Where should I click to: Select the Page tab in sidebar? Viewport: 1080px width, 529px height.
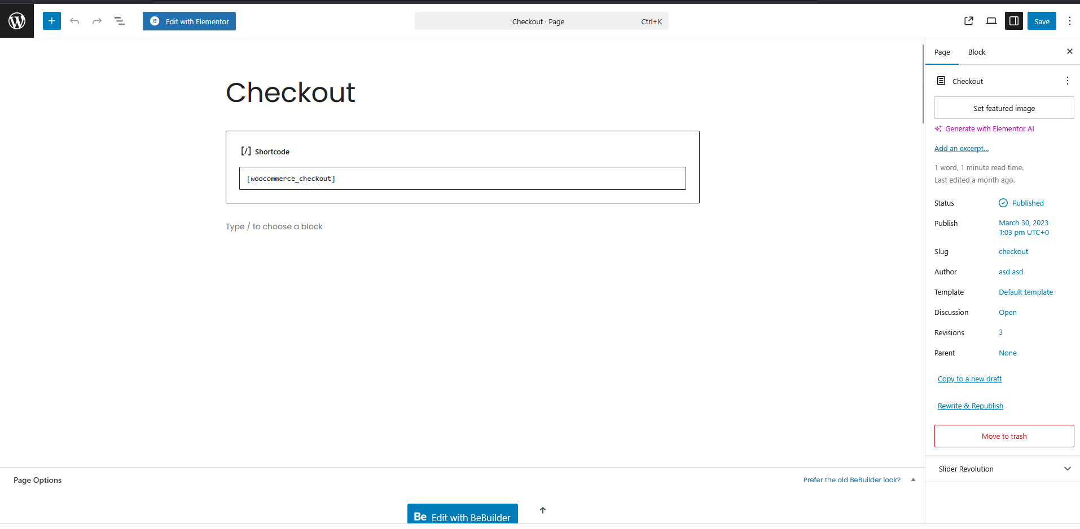point(942,52)
